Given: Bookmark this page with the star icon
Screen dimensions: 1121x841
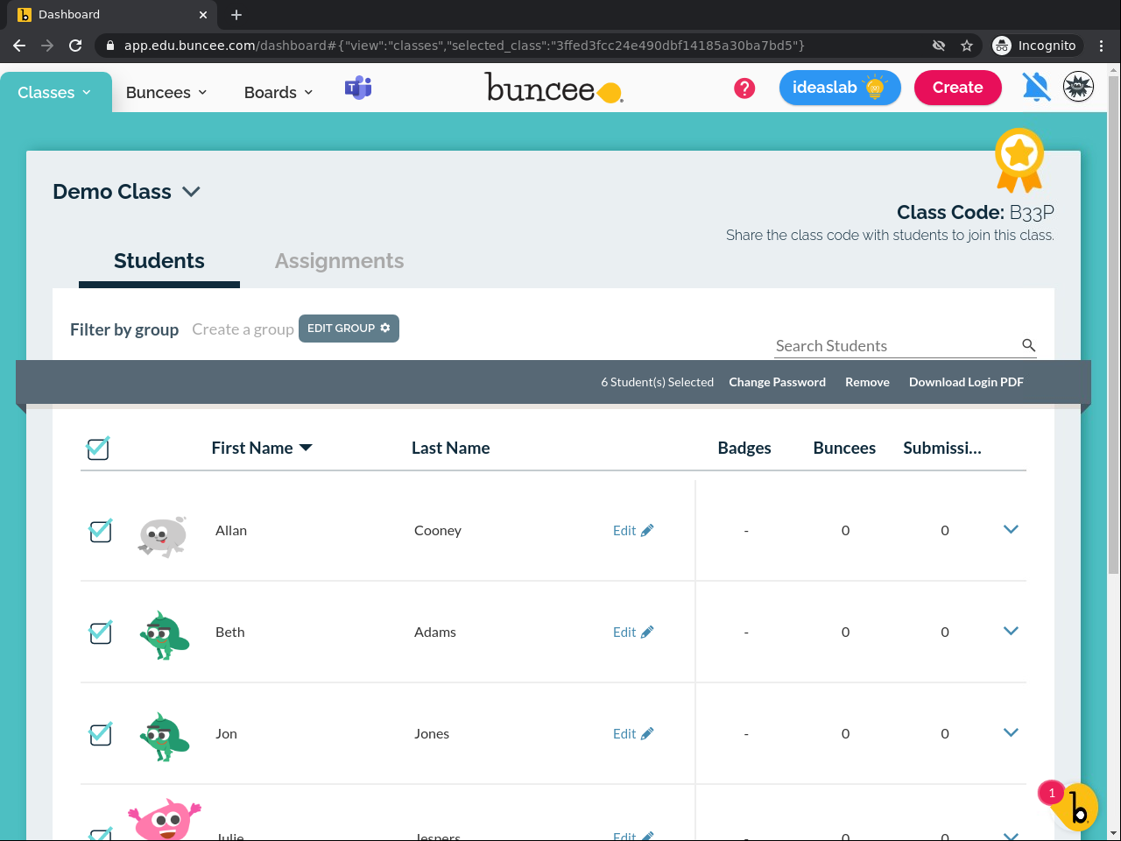Looking at the screenshot, I should tap(967, 46).
